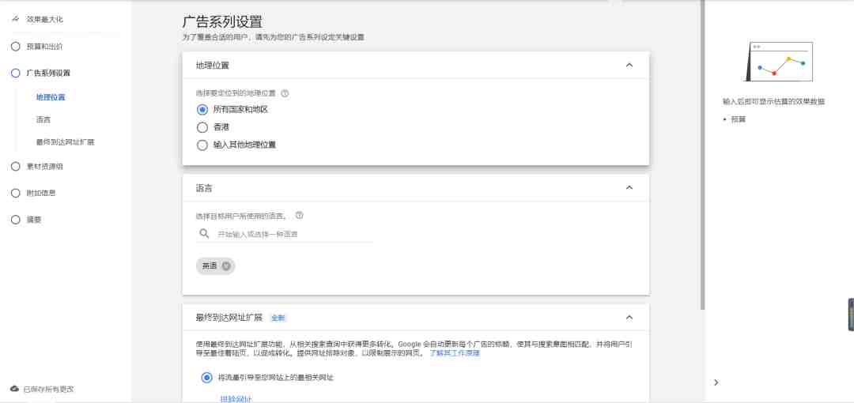The height and width of the screenshot is (403, 854).
Task: Click the 广告系列设置 page heading
Action: coord(222,22)
